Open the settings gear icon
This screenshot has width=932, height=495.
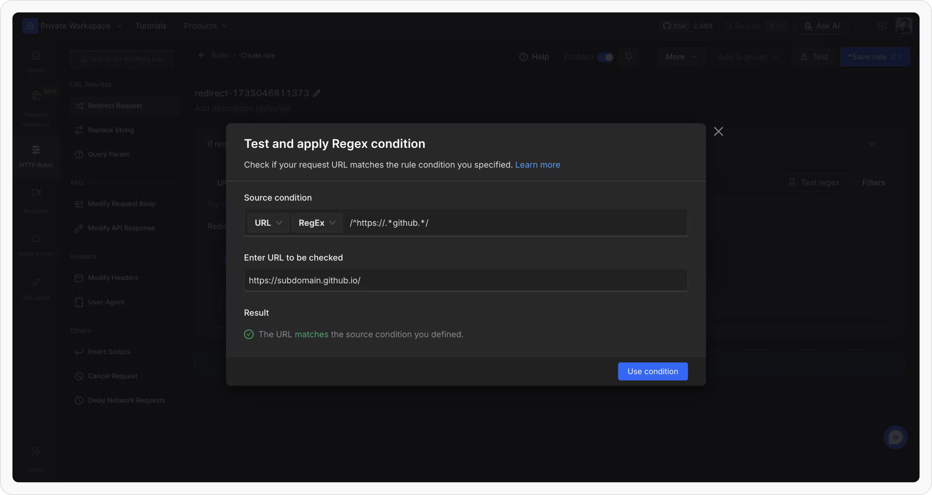pos(882,26)
